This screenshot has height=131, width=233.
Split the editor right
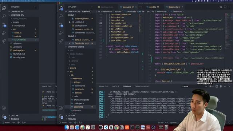click(225, 7)
